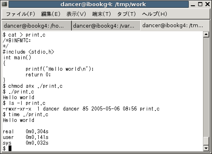Click the '$ chmod a+x ./print.c' command

pyautogui.click(x=33, y=86)
